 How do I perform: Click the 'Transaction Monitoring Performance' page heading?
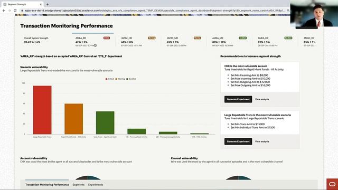tap(67, 26)
